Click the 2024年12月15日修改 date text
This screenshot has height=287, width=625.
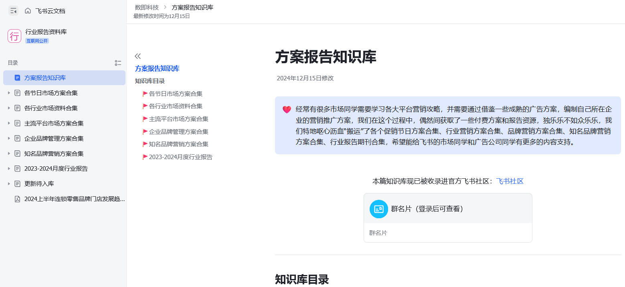[x=305, y=78]
